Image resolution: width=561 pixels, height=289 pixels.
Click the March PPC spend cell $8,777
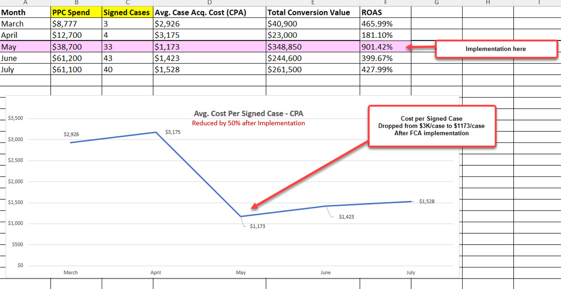tap(76, 24)
